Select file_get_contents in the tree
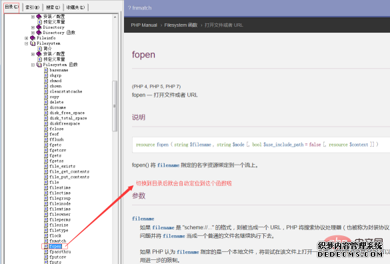Image resolution: width=390 pixels, height=264 pixels. pos(69,172)
